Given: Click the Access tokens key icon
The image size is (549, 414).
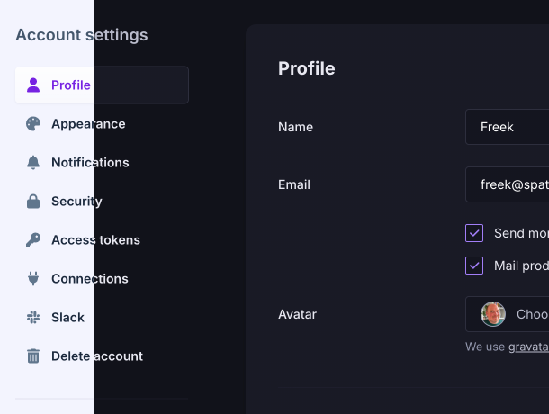Looking at the screenshot, I should tap(33, 240).
